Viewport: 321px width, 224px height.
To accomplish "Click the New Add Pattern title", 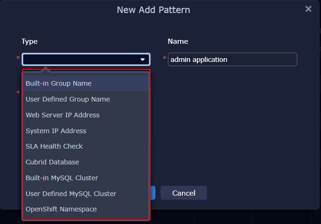I will tap(153, 10).
